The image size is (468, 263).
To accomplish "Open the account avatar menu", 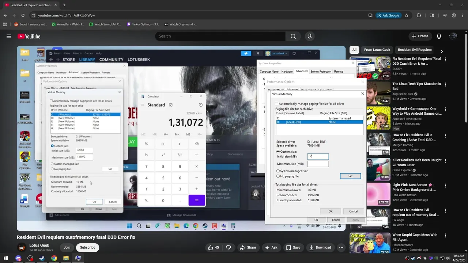I will tap(453, 36).
